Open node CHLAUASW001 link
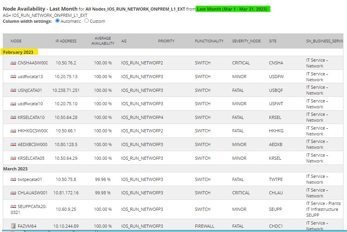 [33, 193]
